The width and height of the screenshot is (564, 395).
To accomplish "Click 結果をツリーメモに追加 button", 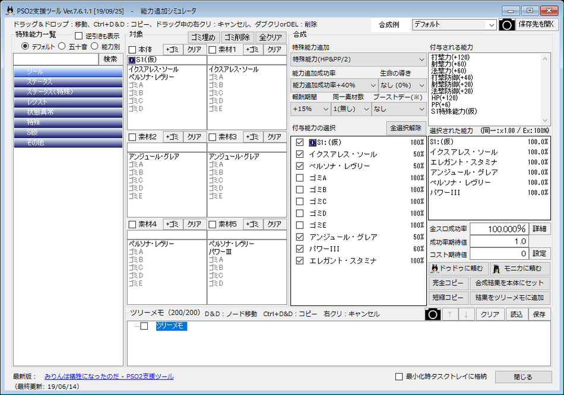I will tap(510, 298).
